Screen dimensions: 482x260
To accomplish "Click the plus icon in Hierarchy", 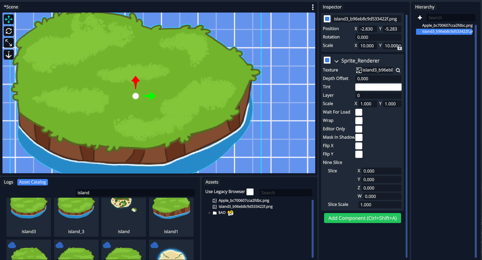I will 420,18.
